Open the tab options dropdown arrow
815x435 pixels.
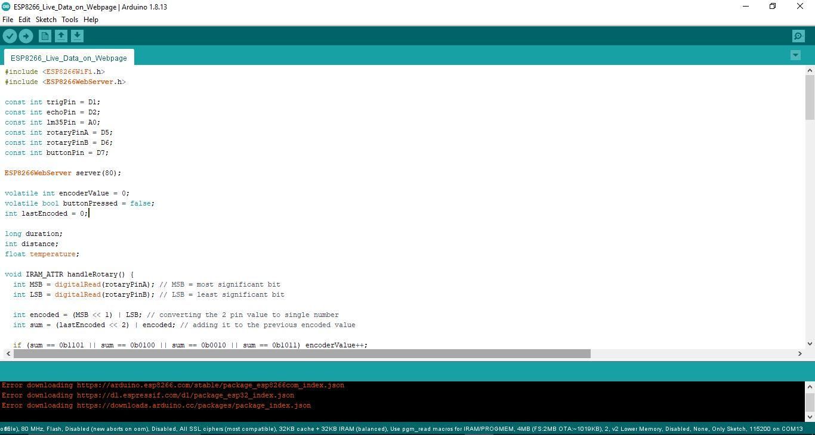pos(795,55)
